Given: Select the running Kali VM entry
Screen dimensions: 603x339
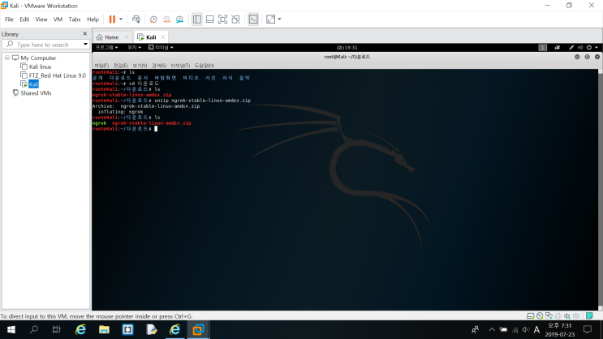Looking at the screenshot, I should tap(33, 84).
